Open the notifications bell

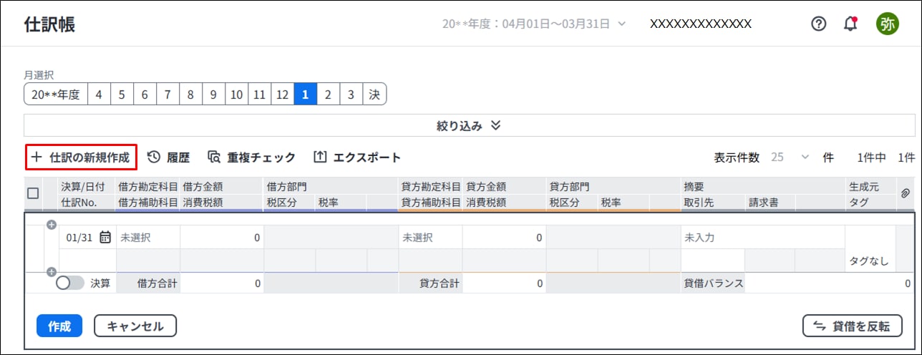[x=850, y=24]
